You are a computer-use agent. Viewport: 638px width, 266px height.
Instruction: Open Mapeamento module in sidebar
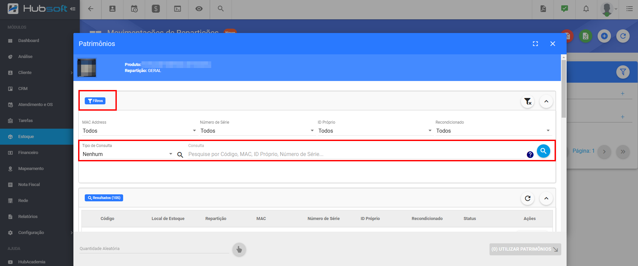(x=37, y=169)
